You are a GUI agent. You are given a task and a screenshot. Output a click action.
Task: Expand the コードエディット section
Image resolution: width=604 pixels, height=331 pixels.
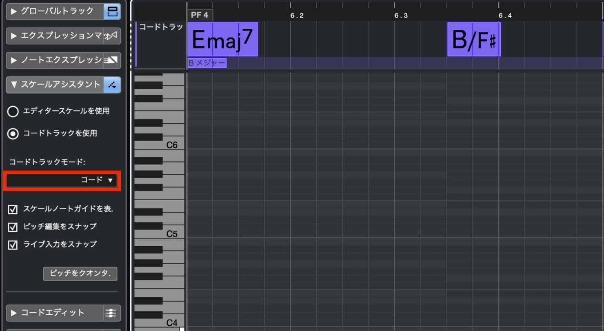click(14, 313)
